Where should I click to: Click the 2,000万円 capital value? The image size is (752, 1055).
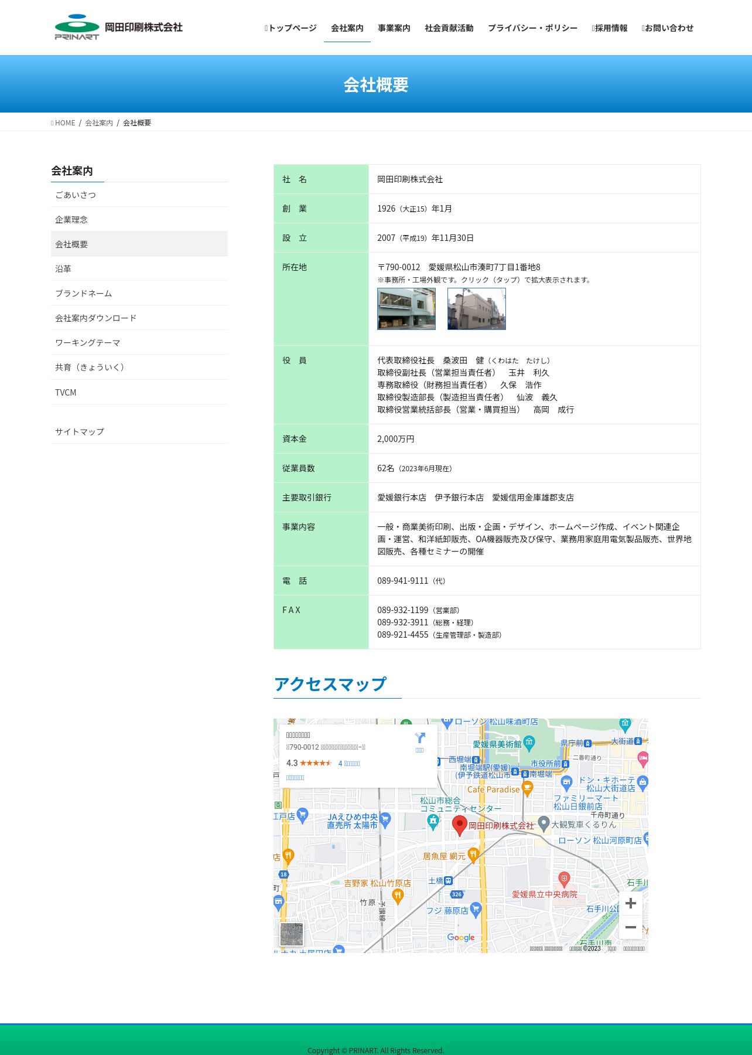(x=396, y=438)
